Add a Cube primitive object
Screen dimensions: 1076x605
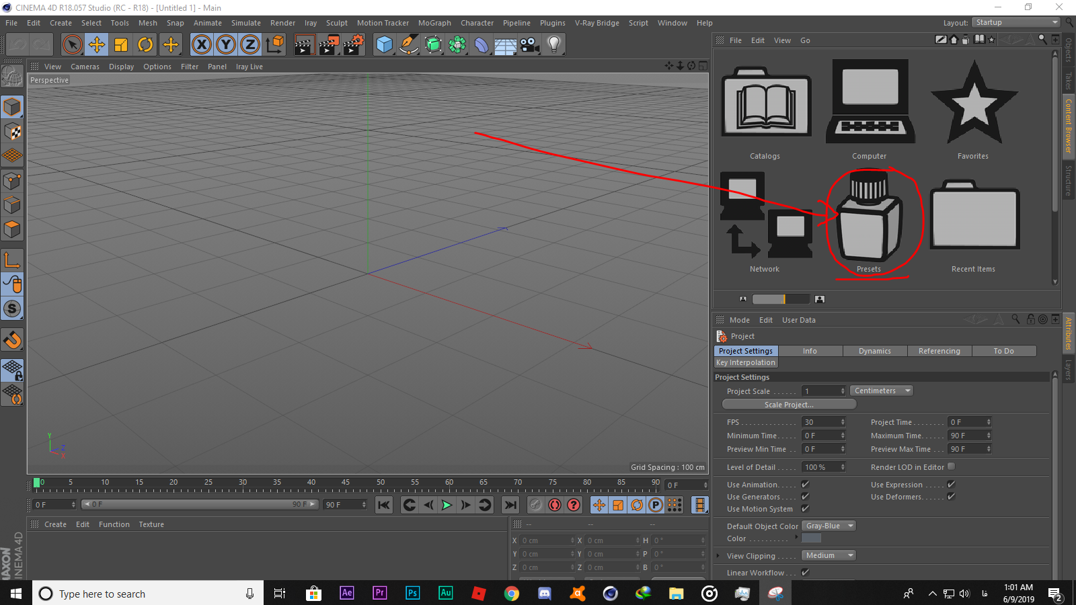coord(384,45)
